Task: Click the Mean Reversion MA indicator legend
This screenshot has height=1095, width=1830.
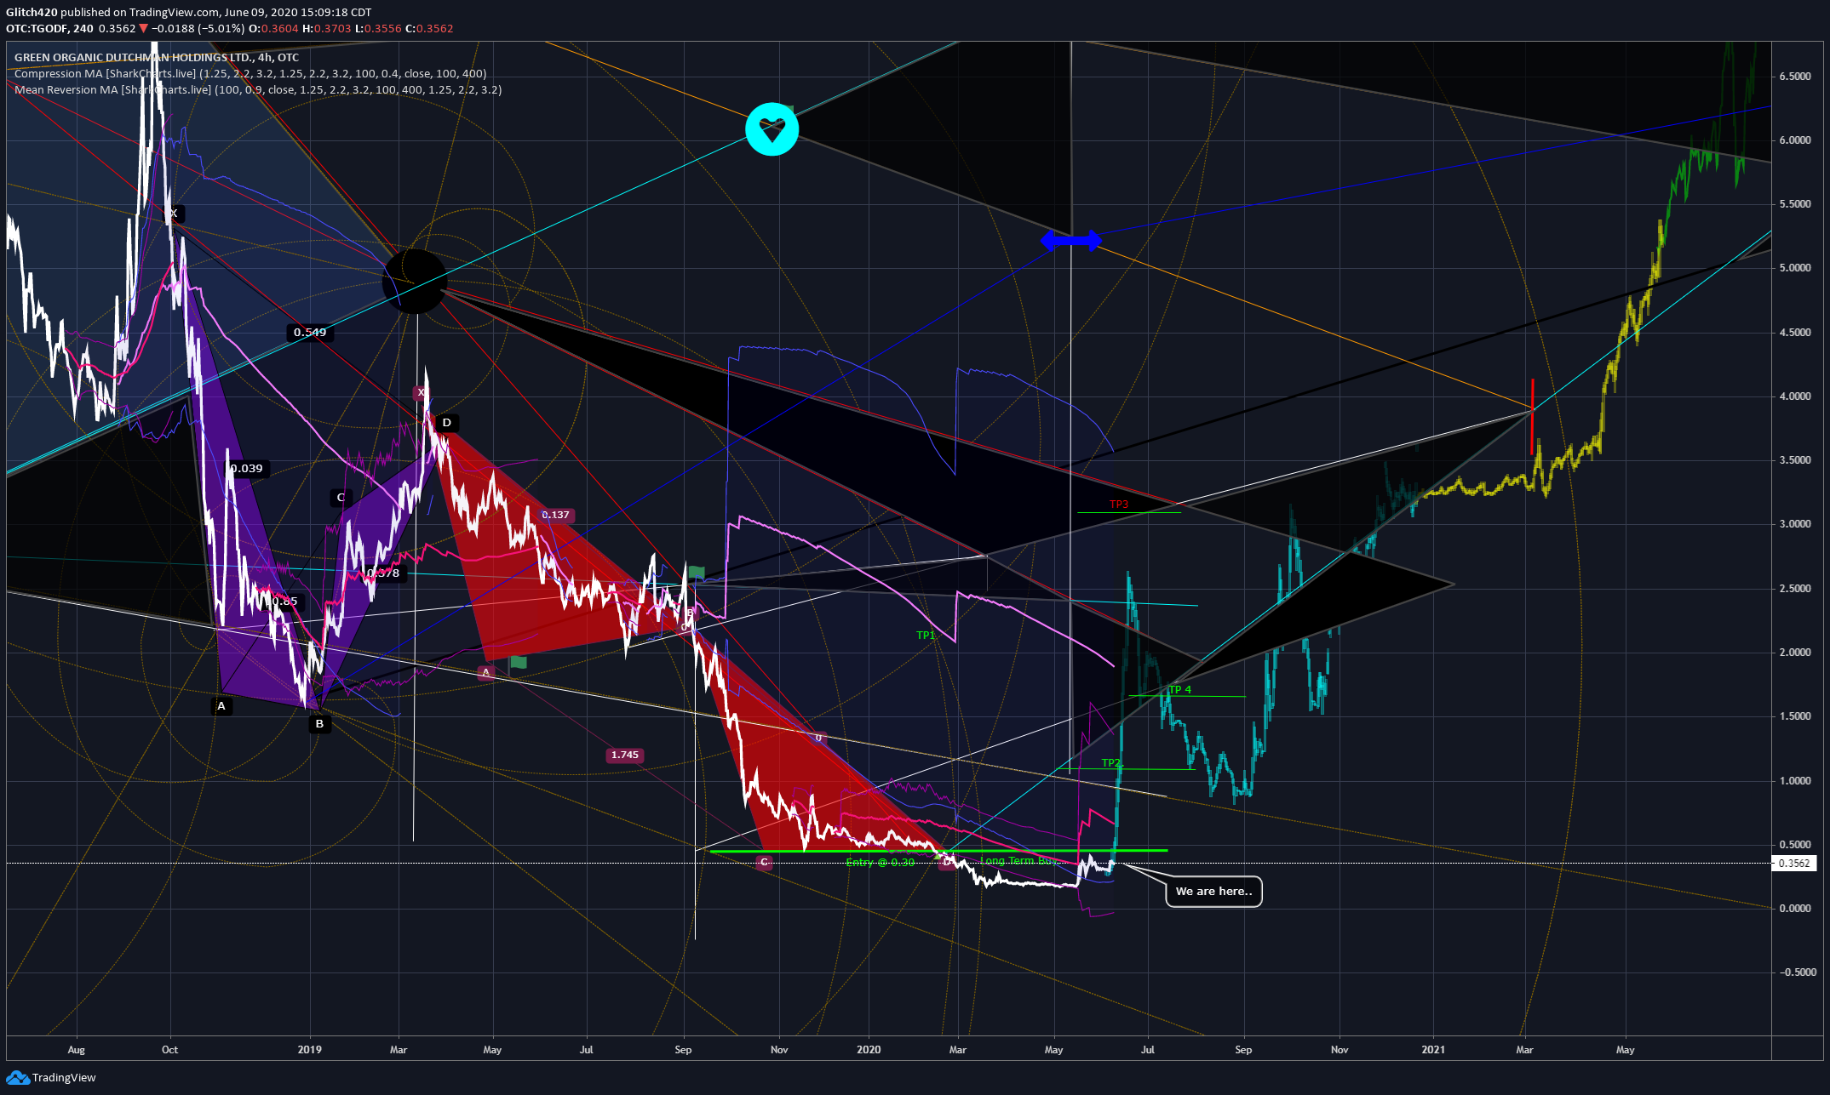Action: (258, 89)
